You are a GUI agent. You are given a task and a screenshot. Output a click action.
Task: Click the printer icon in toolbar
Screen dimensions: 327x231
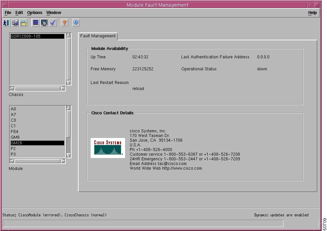pyautogui.click(x=15, y=22)
